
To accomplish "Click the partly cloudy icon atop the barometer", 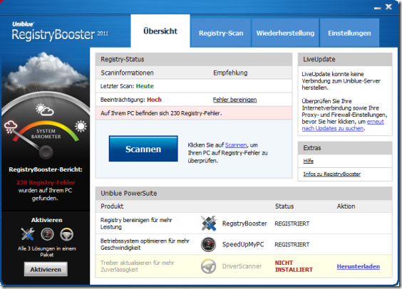I will pos(45,110).
